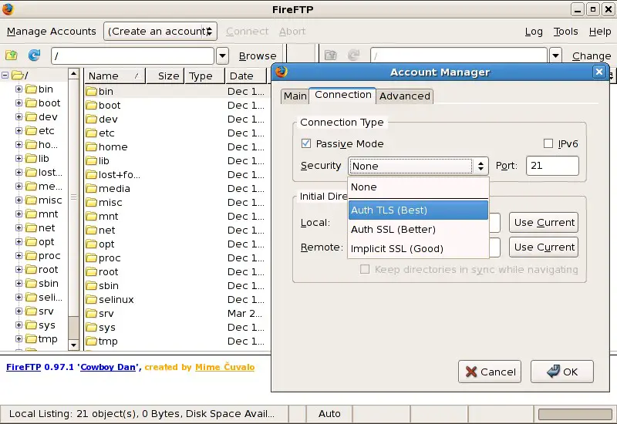The width and height of the screenshot is (617, 424).
Task: Click the sbin folder icon in tree
Action: click(31, 284)
